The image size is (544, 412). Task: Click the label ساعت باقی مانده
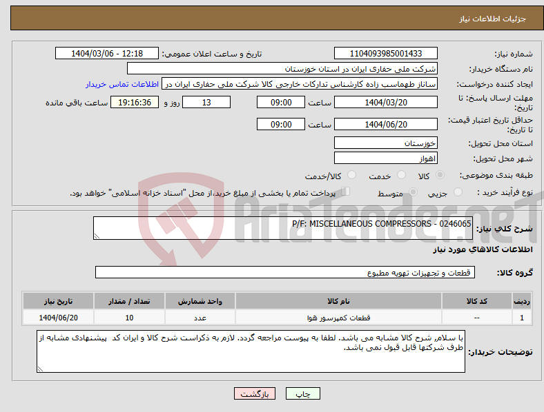tap(77, 103)
